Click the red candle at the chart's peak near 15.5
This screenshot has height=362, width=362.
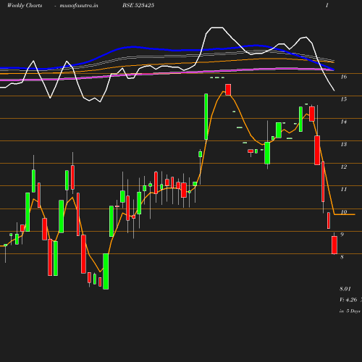coord(228,90)
